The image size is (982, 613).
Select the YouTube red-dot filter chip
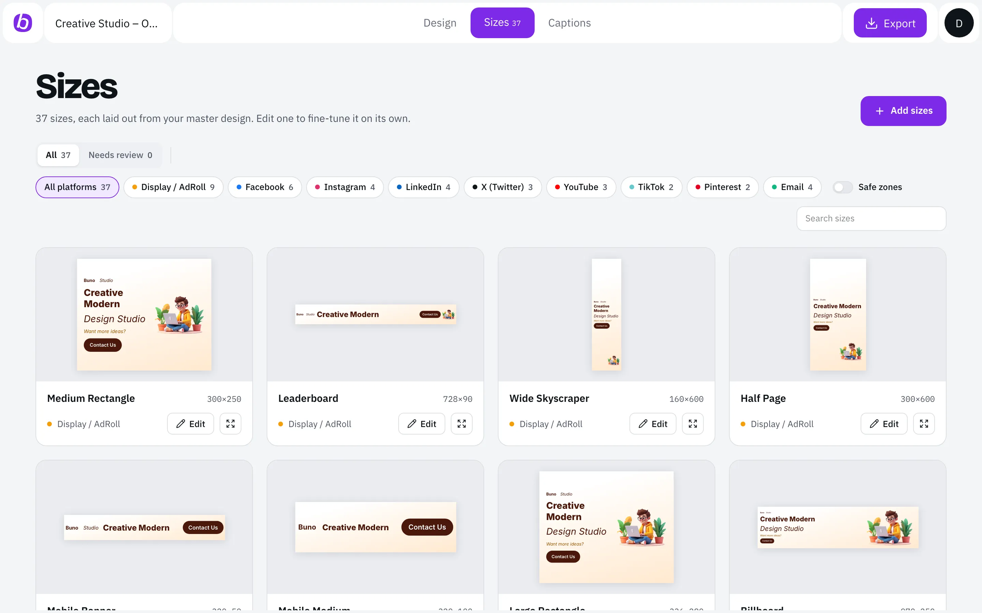click(x=581, y=187)
